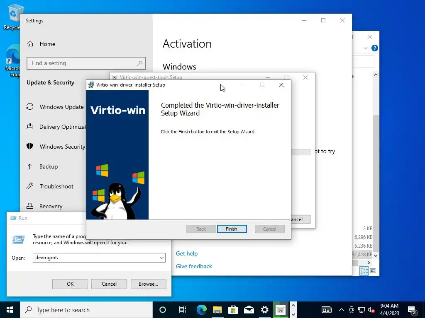
Task: Select the 6,296 KB file size entry
Action: [x=363, y=237]
